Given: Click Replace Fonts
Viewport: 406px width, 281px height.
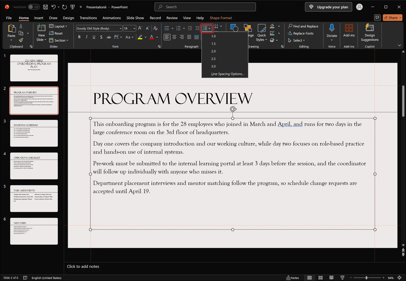Looking at the screenshot, I should (301, 33).
